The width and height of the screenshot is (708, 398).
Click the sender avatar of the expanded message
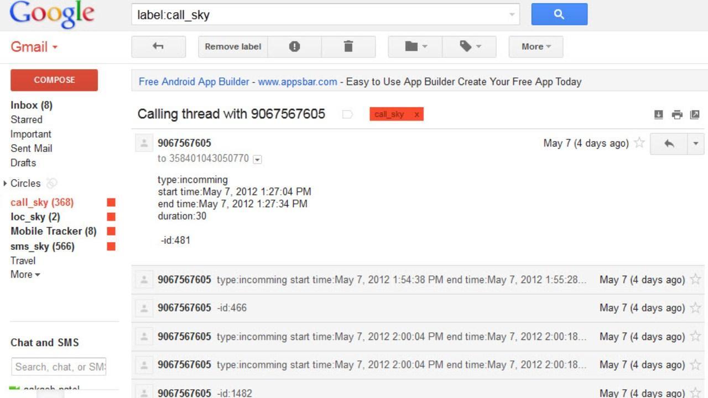[x=144, y=143]
